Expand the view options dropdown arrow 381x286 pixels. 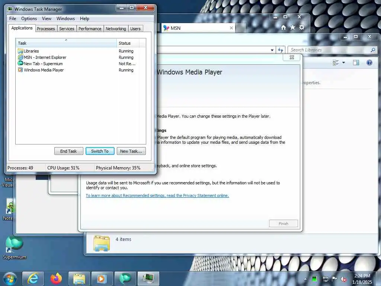coord(343,63)
